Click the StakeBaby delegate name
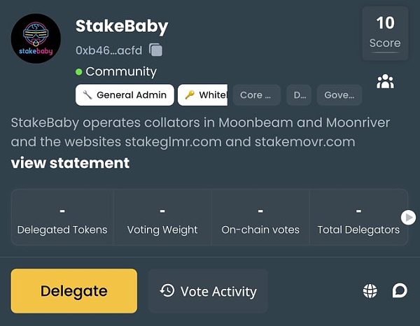Image resolution: width=420 pixels, height=326 pixels. coord(122,27)
